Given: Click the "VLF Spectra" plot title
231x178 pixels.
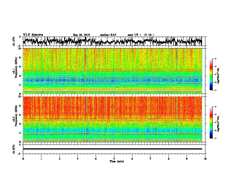Looking at the screenshot, I should coord(33,35).
